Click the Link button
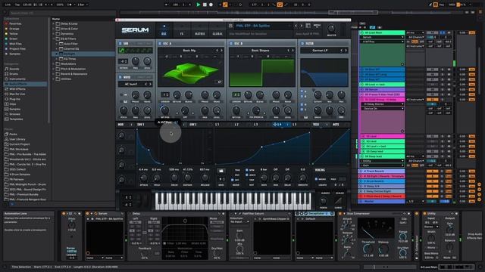The height and width of the screenshot is (272, 485). tap(8, 5)
